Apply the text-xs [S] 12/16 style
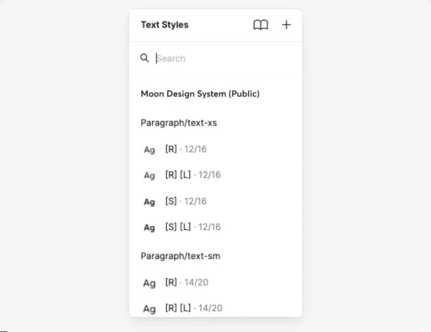This screenshot has height=332, width=431. pyautogui.click(x=216, y=201)
